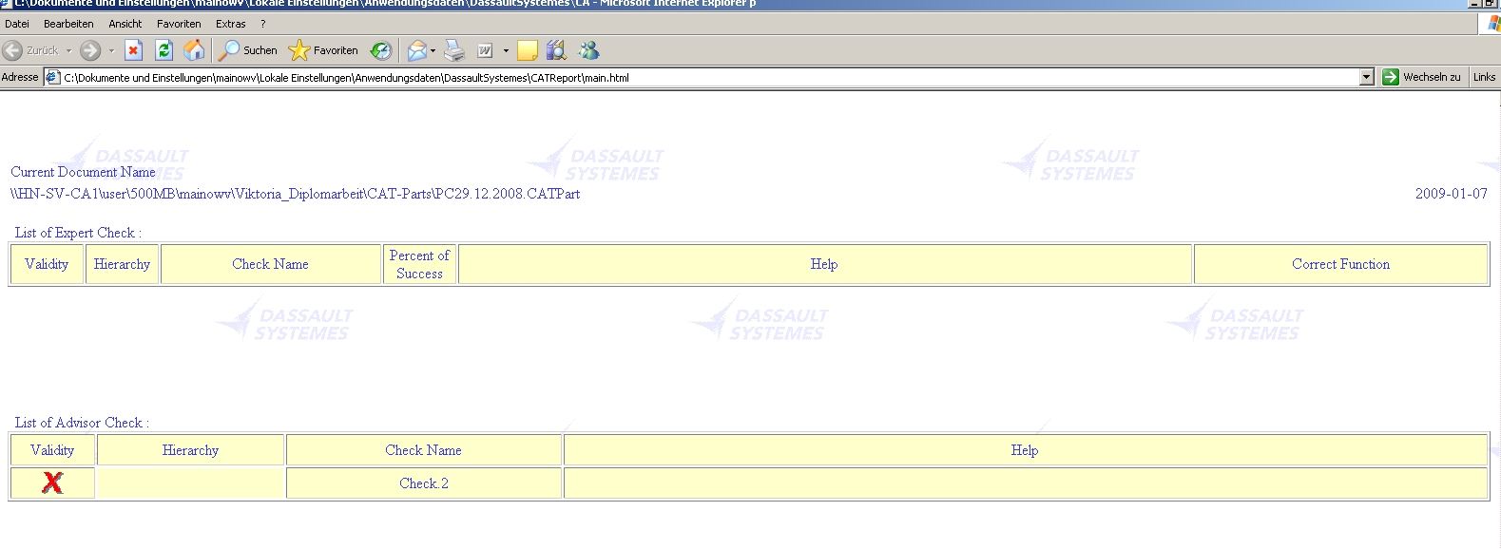Image resolution: width=1501 pixels, height=549 pixels.
Task: Click the yellow note discussion icon
Action: coord(528,50)
